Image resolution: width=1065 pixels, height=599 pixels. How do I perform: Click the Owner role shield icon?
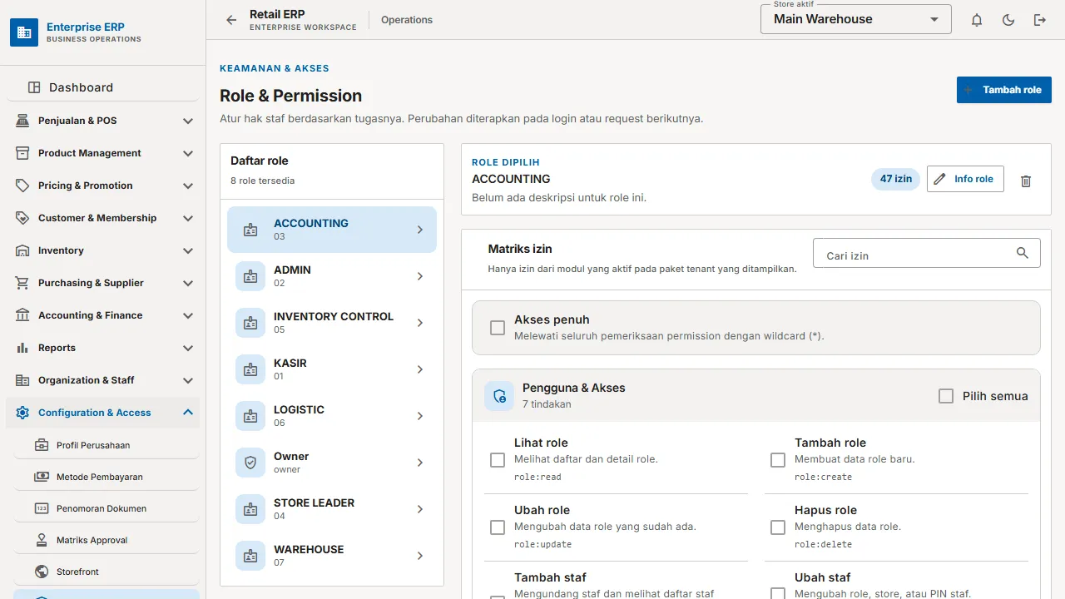(x=250, y=463)
